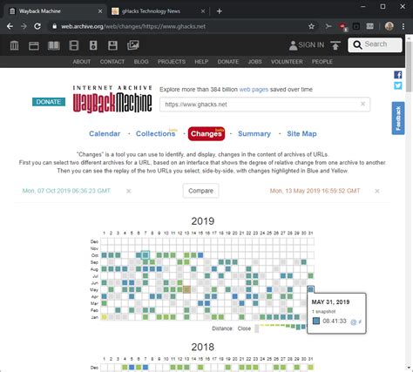Switch to gHacks Technology News tab

coord(159,11)
